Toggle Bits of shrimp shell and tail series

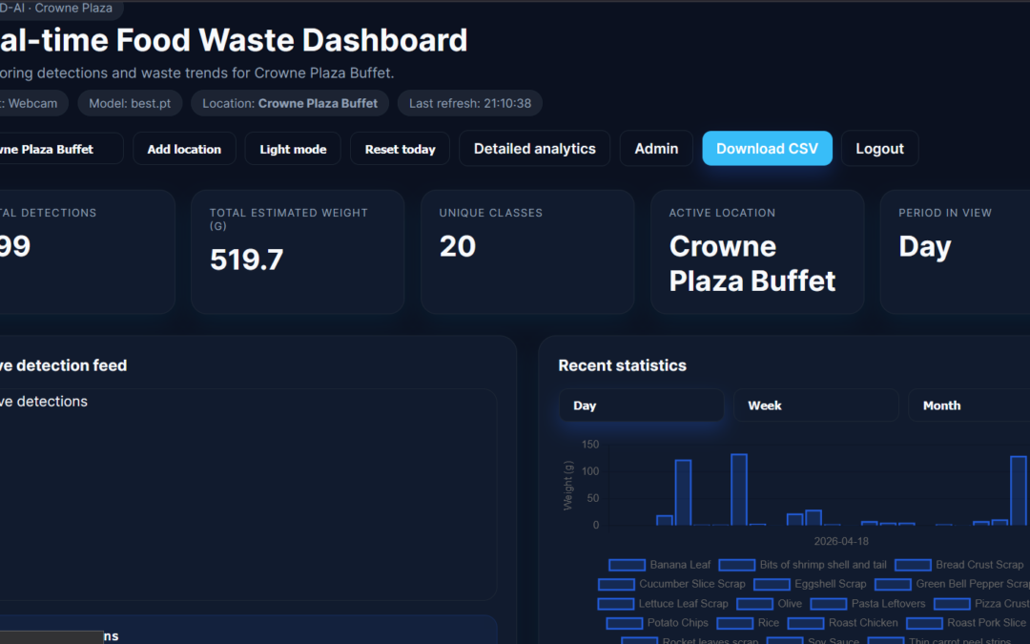point(803,565)
